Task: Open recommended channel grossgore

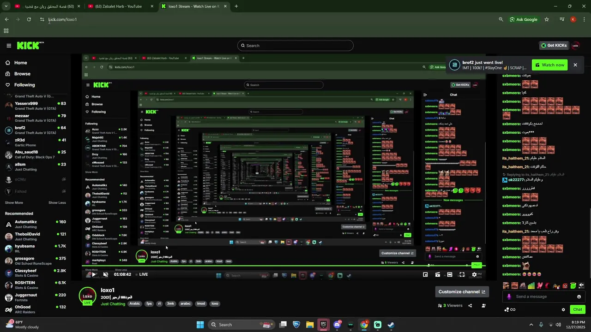Action: (x=35, y=261)
